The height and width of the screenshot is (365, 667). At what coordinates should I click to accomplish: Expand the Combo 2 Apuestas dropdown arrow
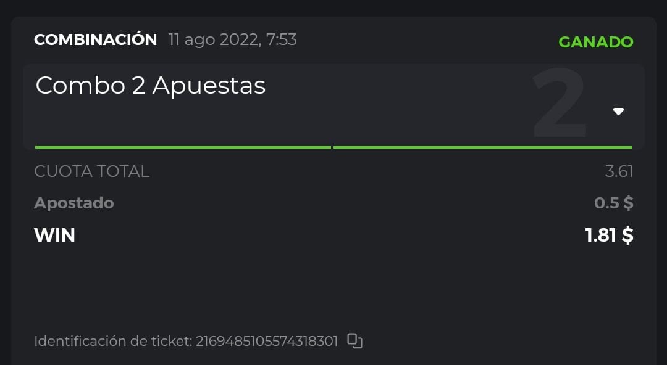(x=618, y=112)
